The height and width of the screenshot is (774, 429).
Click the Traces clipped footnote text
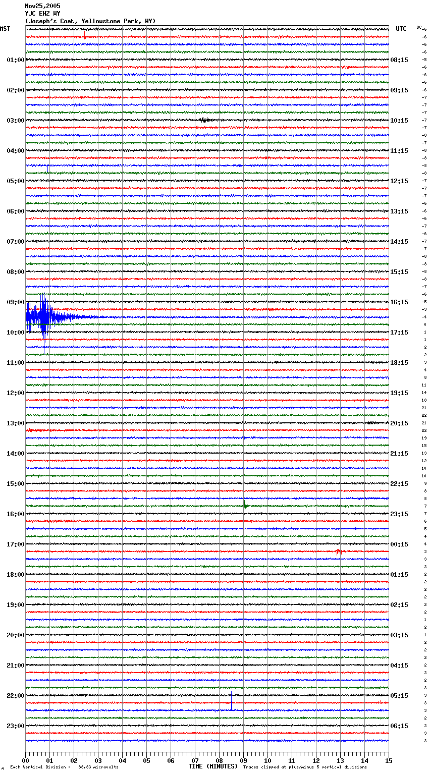tap(305, 767)
